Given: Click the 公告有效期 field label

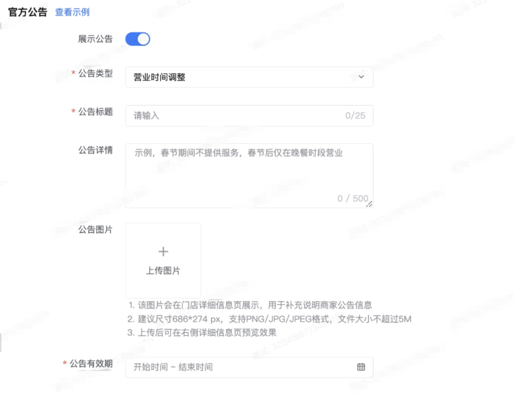Looking at the screenshot, I should [x=90, y=363].
